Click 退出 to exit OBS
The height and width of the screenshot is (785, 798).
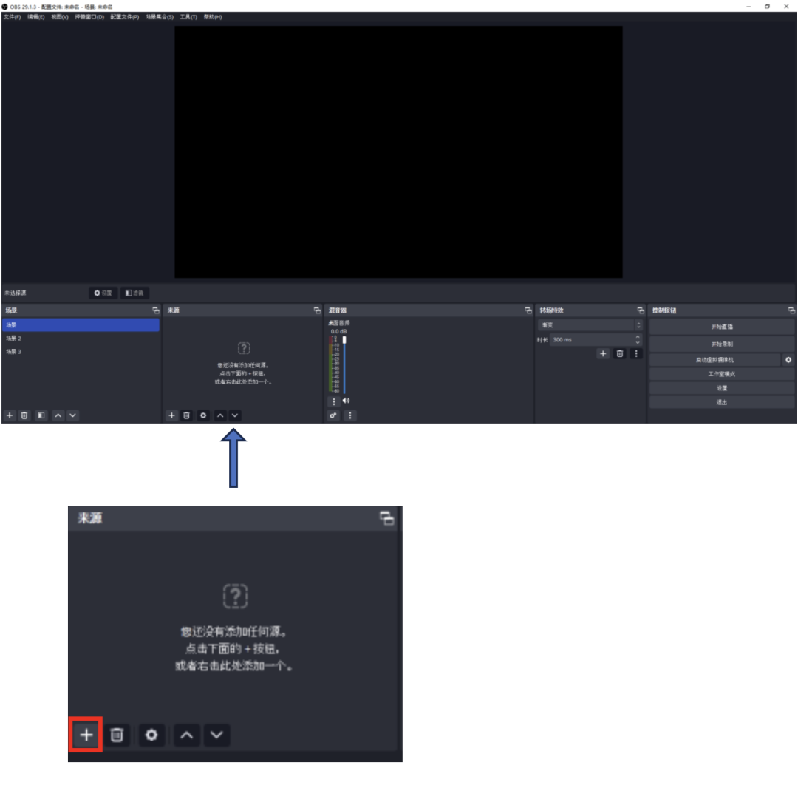722,402
